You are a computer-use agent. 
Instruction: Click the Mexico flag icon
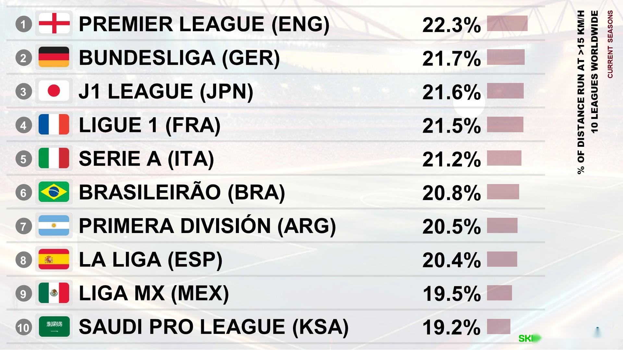point(54,293)
